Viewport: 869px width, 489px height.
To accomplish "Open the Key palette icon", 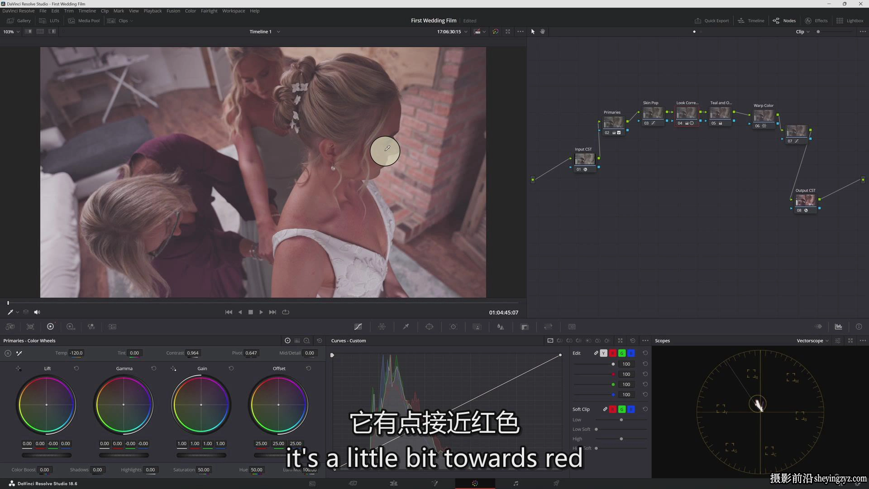I will (525, 326).
